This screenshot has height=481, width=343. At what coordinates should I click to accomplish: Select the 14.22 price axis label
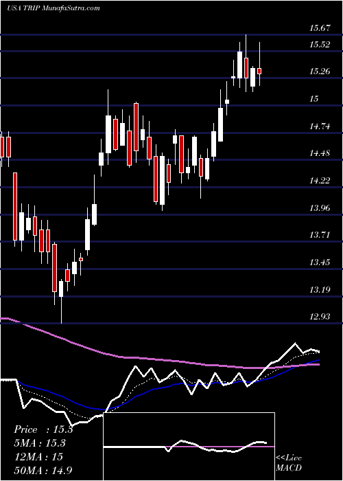point(320,180)
